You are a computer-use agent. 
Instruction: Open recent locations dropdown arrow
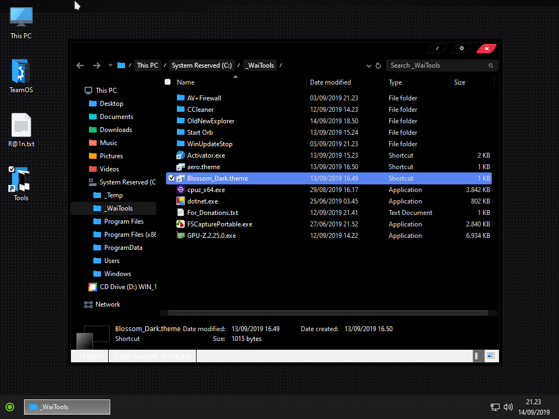pos(110,65)
